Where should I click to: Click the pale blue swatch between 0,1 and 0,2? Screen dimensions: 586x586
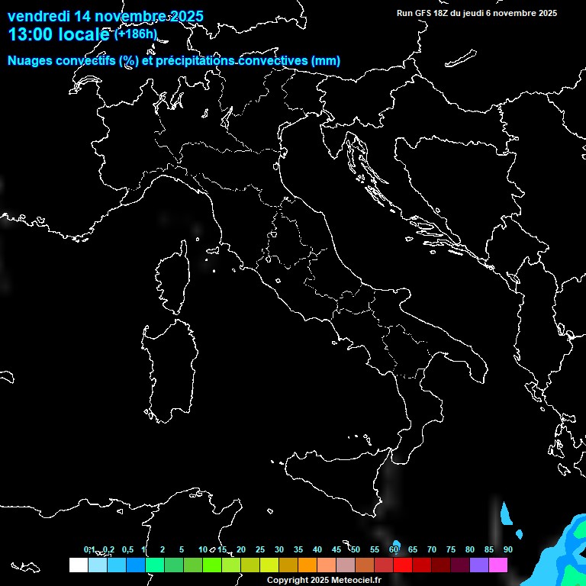click(x=98, y=565)
